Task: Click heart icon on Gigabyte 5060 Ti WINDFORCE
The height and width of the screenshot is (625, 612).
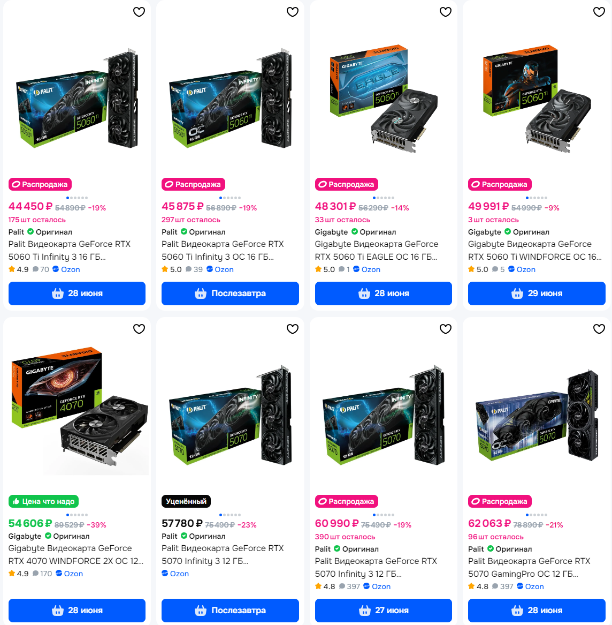Action: tap(599, 12)
